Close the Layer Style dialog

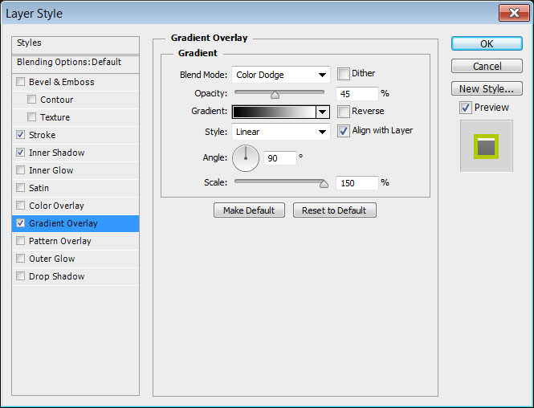pyautogui.click(x=512, y=13)
